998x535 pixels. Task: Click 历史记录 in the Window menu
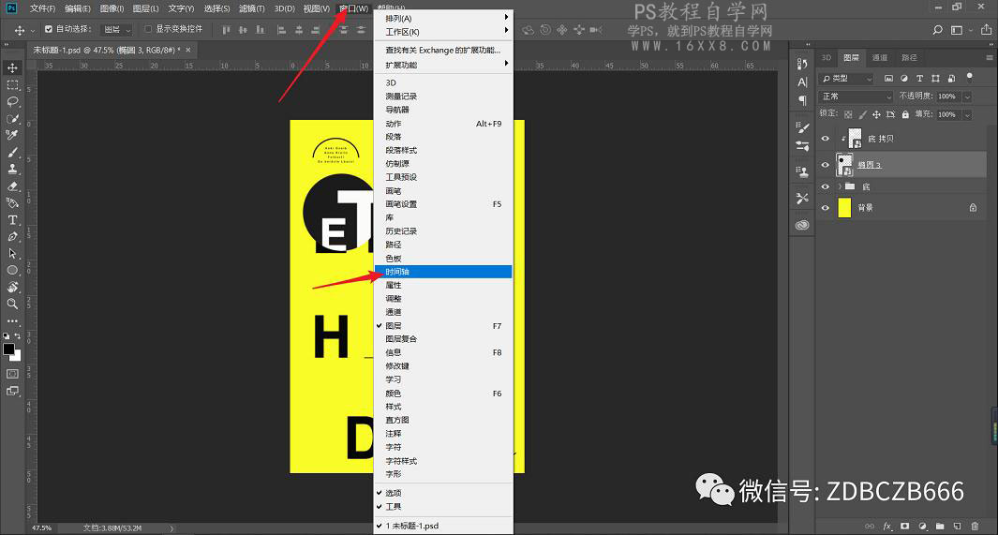click(x=401, y=231)
